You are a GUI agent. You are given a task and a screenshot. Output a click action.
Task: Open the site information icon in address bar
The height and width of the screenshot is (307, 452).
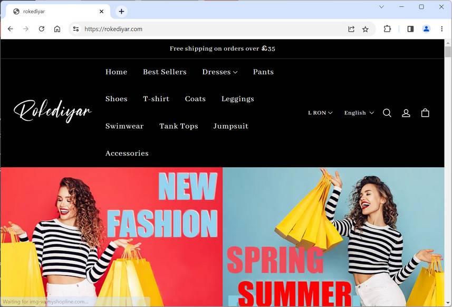pos(76,29)
